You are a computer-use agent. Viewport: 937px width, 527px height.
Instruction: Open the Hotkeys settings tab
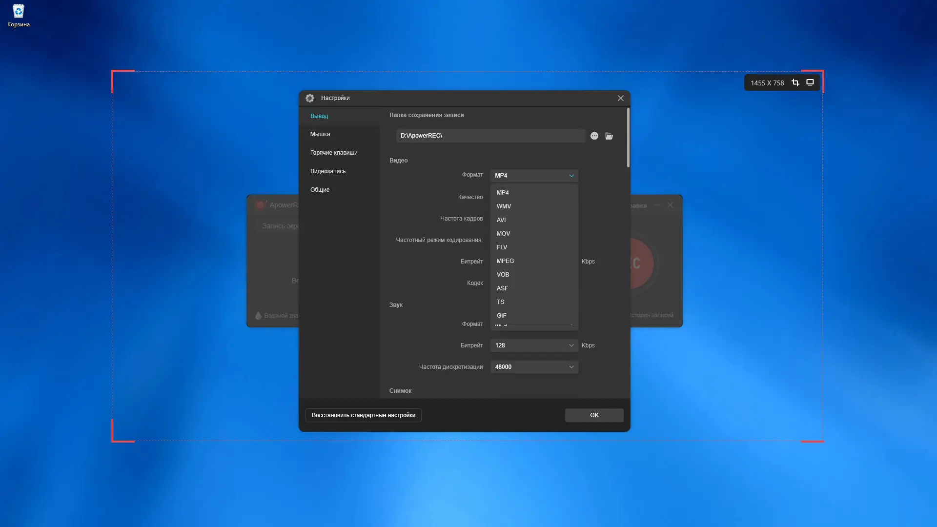[x=334, y=153]
